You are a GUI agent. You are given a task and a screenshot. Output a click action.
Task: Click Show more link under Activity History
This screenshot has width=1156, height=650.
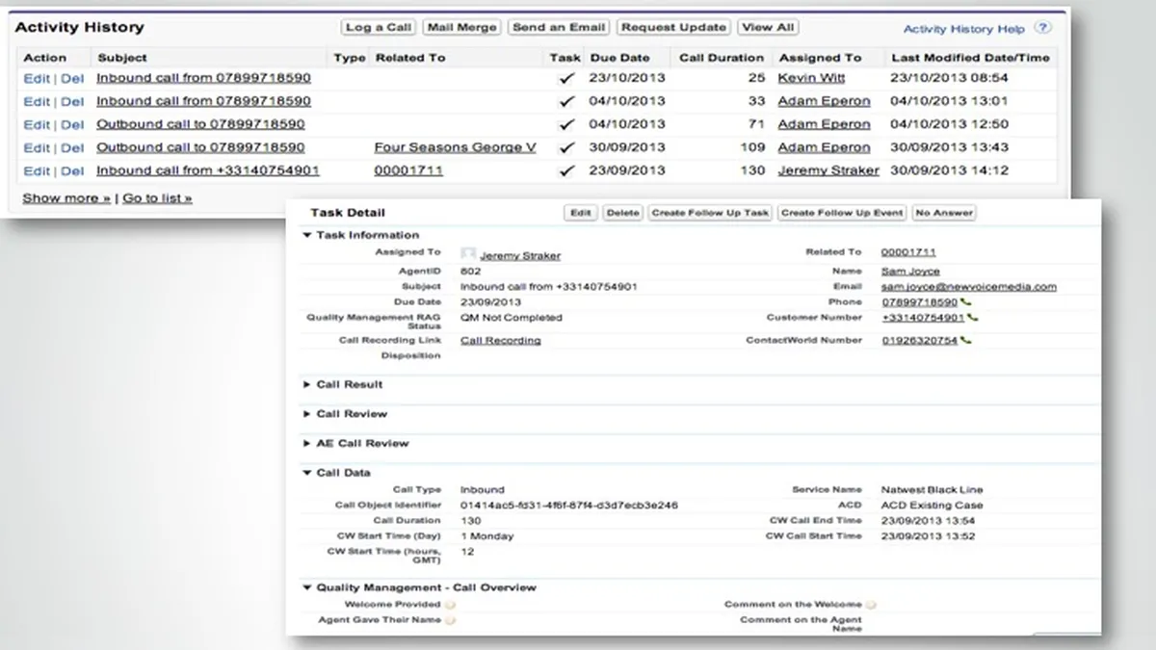66,198
